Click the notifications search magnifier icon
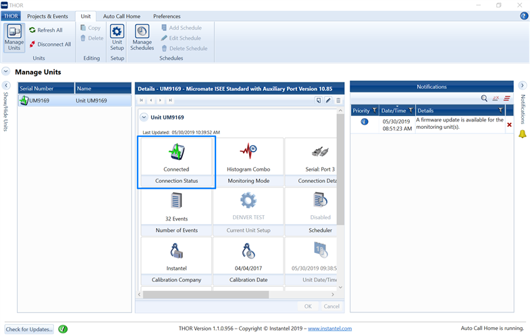Screen dimensions: 530x336 coord(484,99)
